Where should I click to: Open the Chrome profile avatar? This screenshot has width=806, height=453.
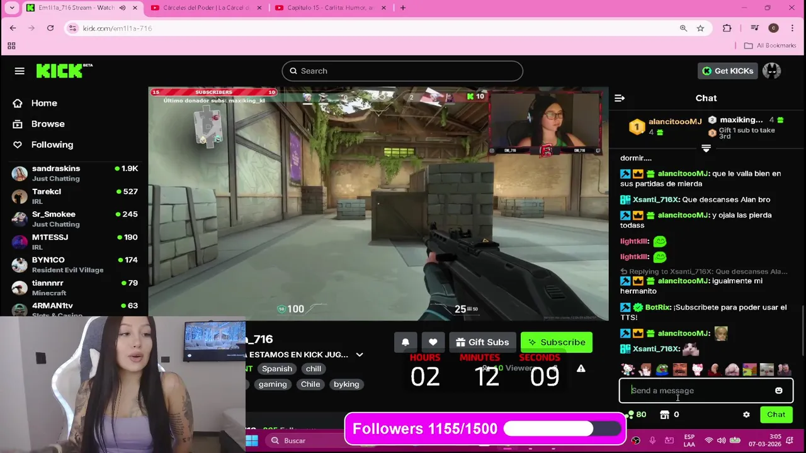pyautogui.click(x=773, y=28)
